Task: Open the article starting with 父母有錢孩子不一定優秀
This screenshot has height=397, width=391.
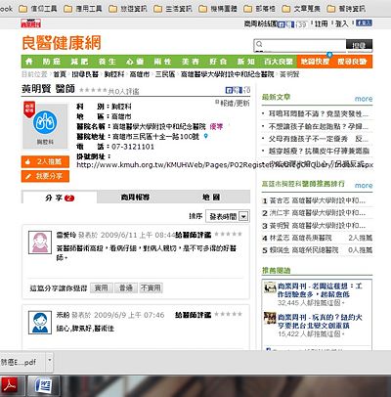Action: pyautogui.click(x=319, y=139)
